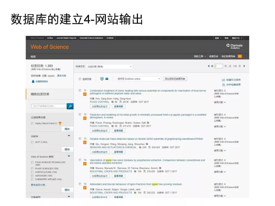
Task: Open the language Simplified Chinese dropdown
Action: coord(237,38)
